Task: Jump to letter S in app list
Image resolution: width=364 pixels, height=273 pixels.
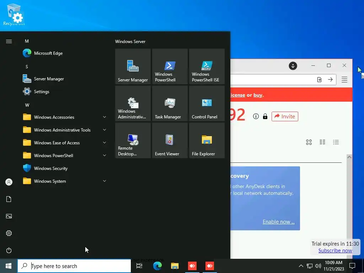Action: click(27, 66)
